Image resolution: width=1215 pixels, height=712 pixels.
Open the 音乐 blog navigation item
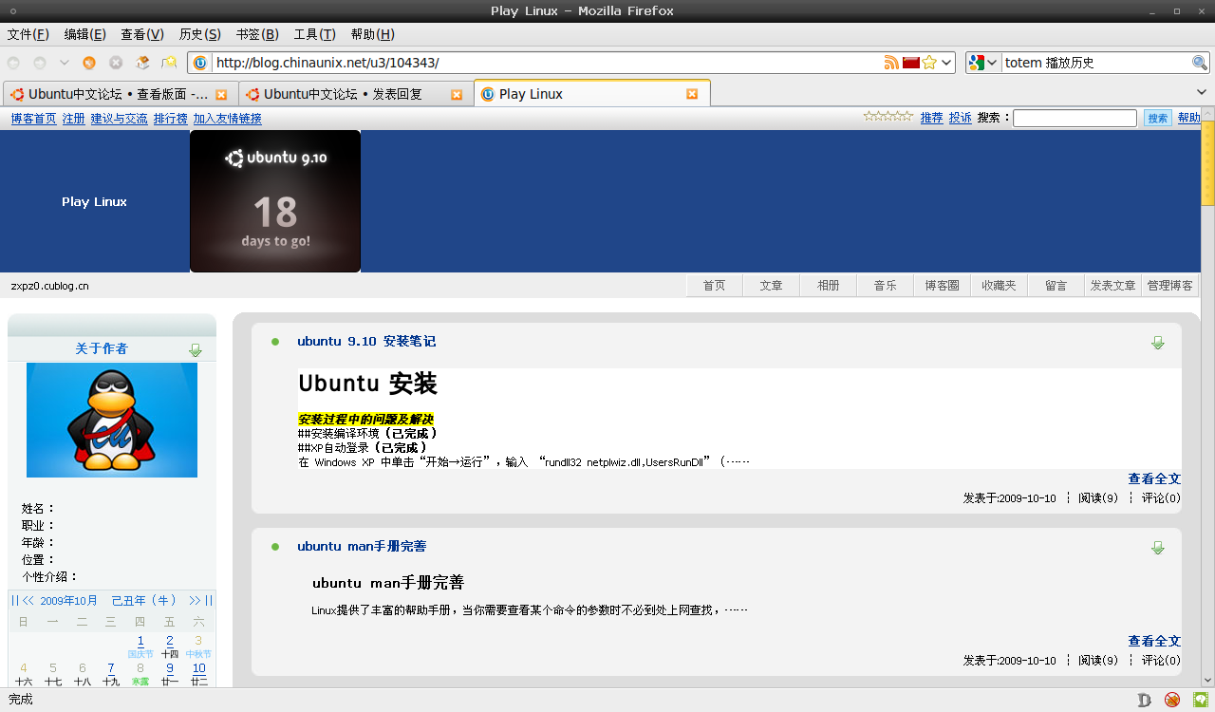(x=885, y=285)
